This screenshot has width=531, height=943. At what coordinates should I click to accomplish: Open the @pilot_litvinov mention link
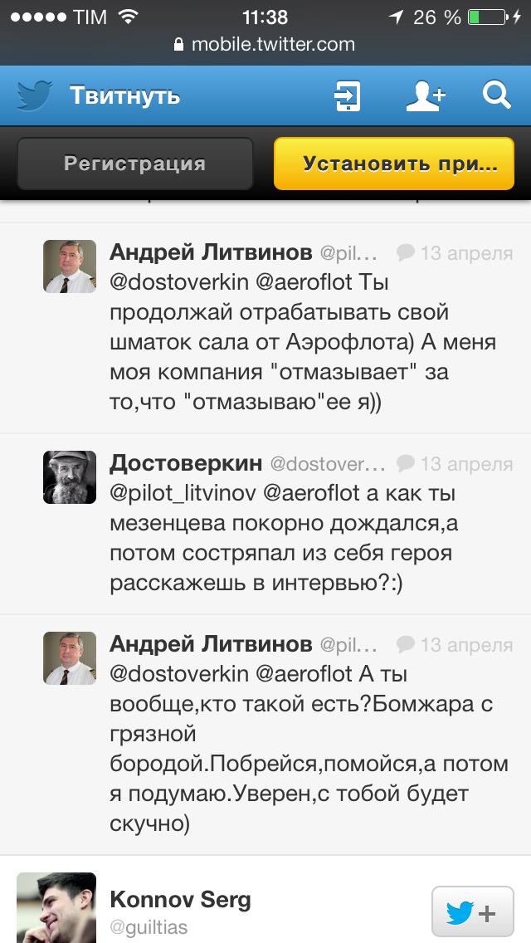(182, 493)
